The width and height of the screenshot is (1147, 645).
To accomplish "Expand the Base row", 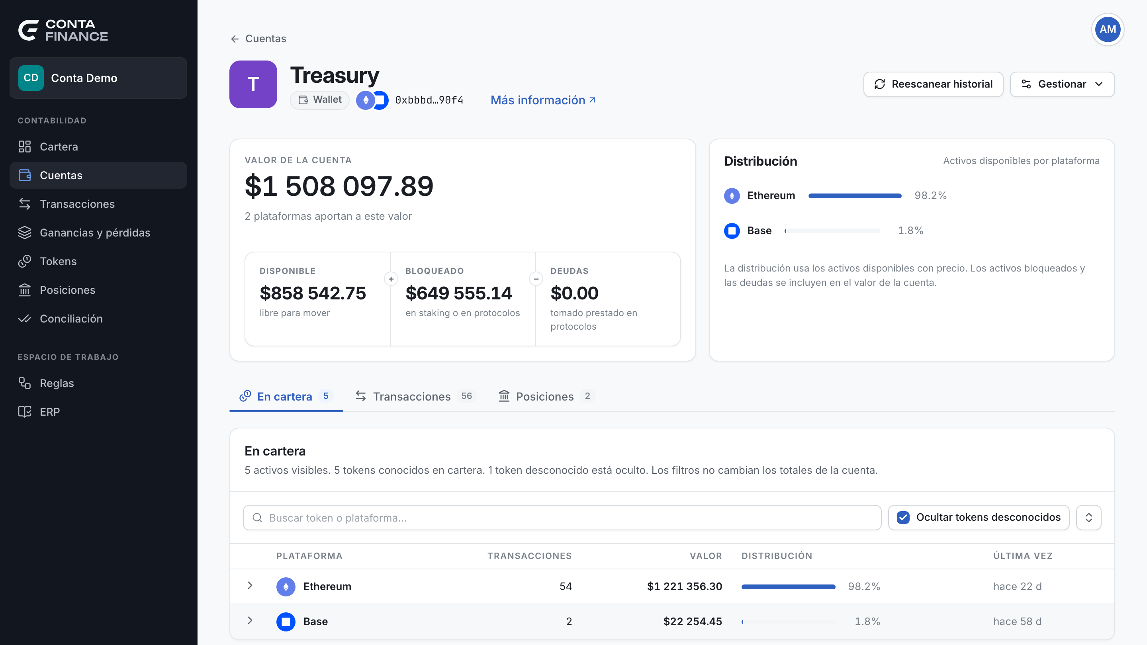I will [250, 621].
